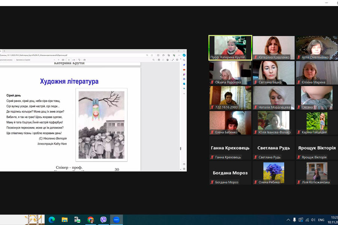Image resolution: width=338 pixels, height=225 pixels.
Task: Click the favorites star in the address bar
Action: pyautogui.click(x=152, y=55)
